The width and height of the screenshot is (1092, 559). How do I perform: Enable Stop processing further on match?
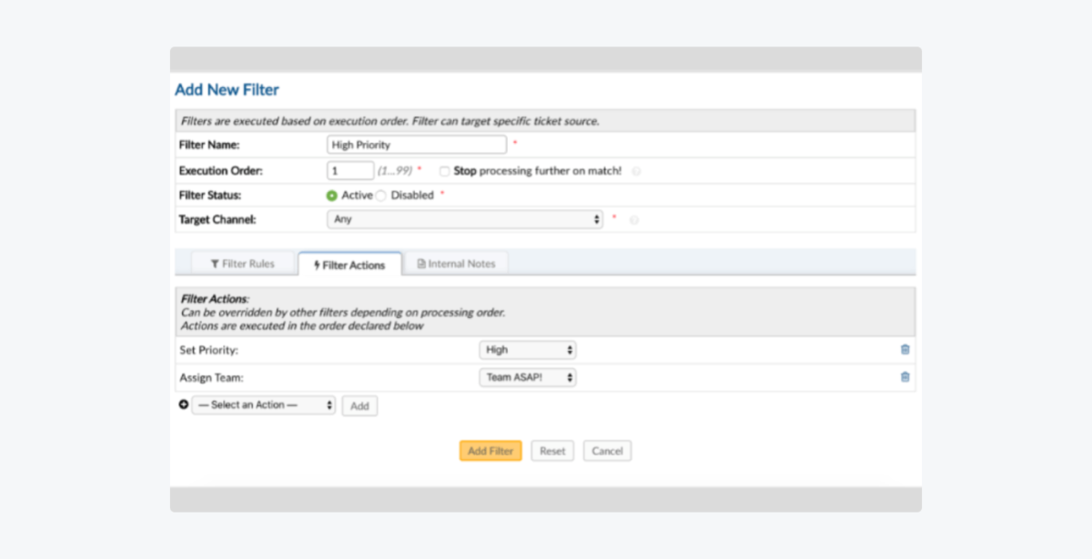pos(444,171)
